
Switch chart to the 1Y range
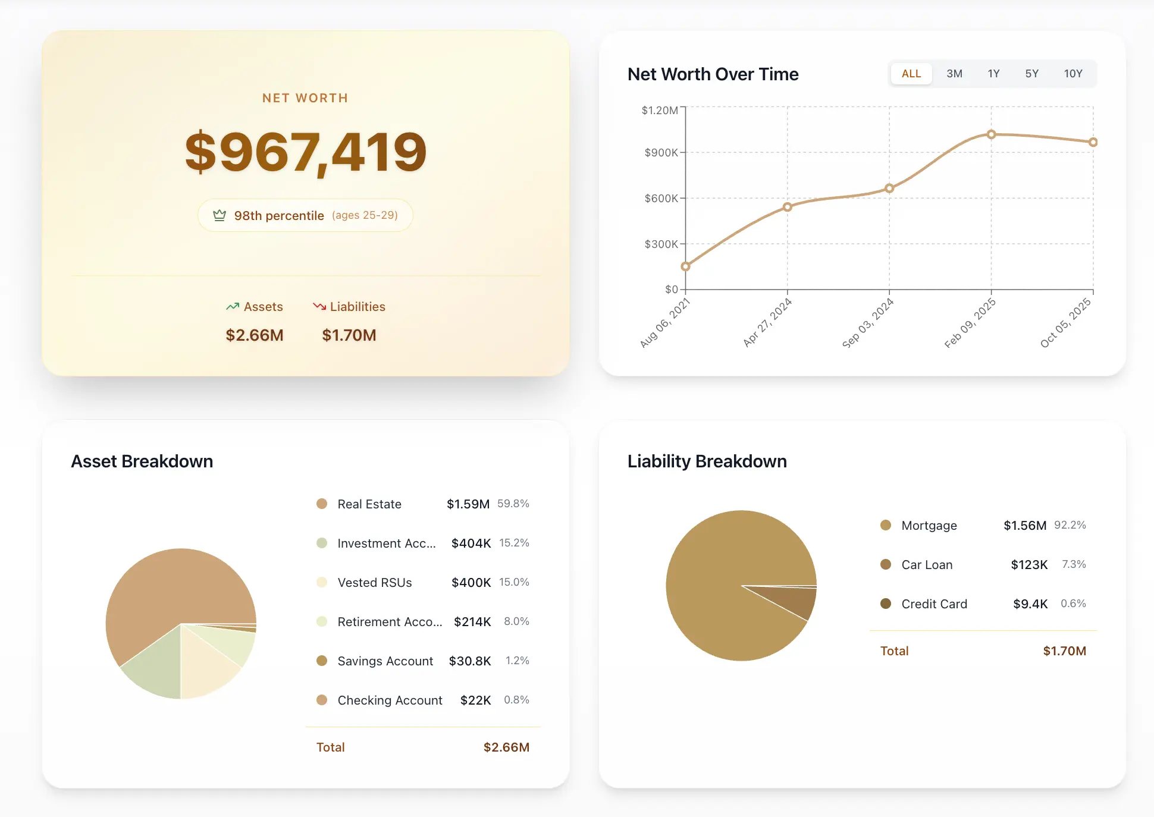993,74
